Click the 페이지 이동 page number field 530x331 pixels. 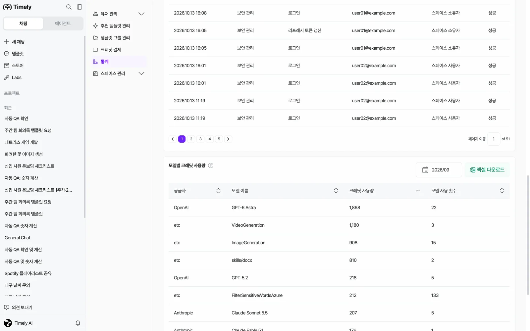tap(494, 139)
